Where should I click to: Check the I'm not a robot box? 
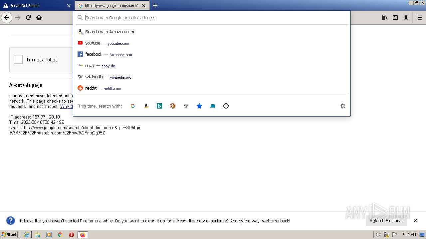click(x=18, y=59)
